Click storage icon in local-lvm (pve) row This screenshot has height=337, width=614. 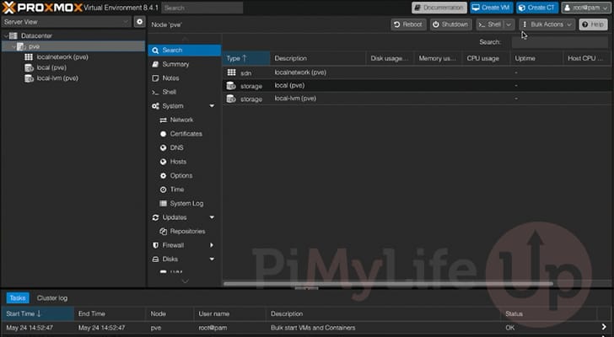pyautogui.click(x=231, y=99)
